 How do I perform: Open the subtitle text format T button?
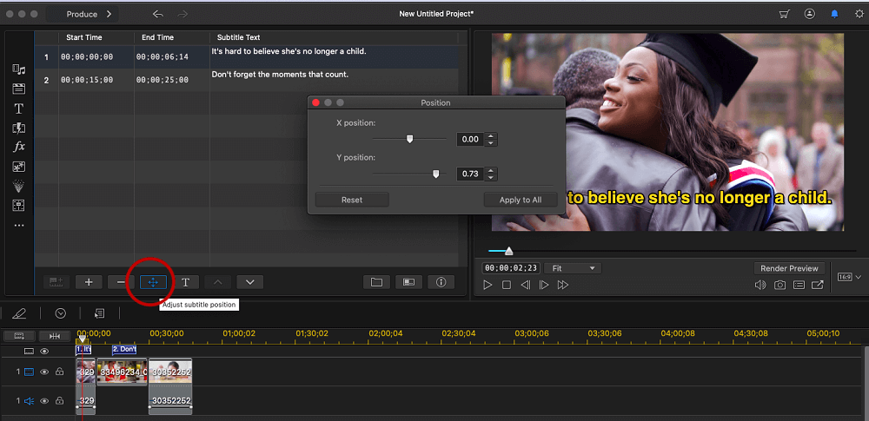click(x=186, y=282)
